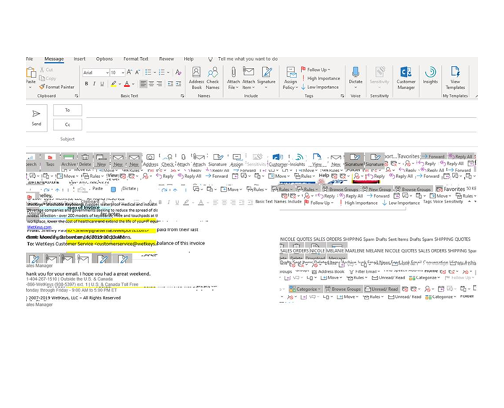This screenshot has height=408, width=504.
Task: Click the Check Names icon
Action: coord(212,72)
